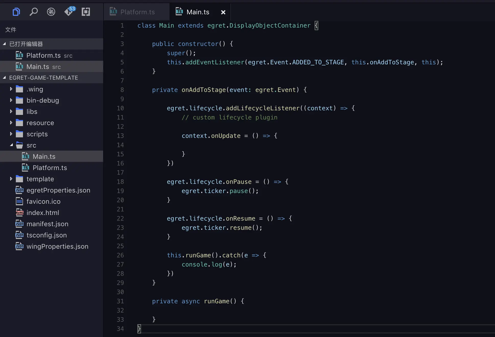
Task: Open Git source control icon with badge
Action: coord(68,12)
